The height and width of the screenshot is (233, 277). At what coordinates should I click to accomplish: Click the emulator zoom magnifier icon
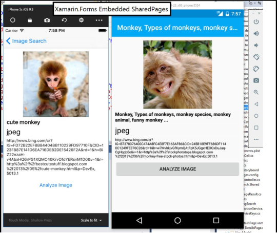point(256,92)
